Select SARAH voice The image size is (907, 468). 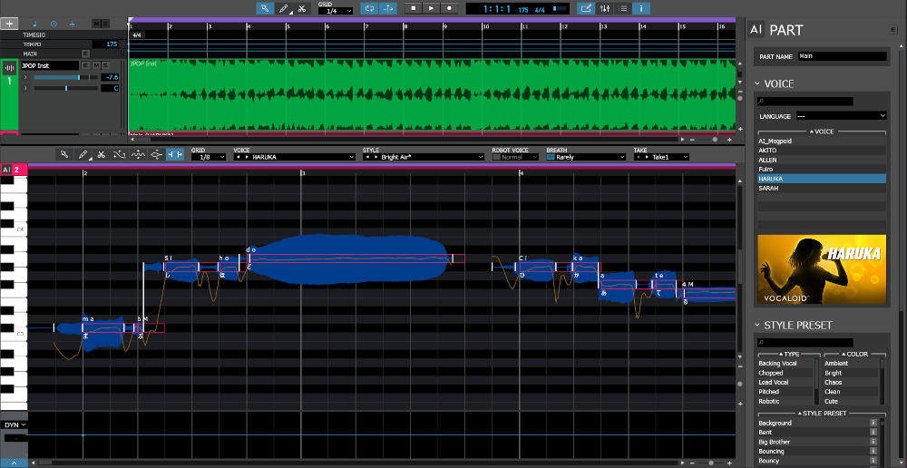click(822, 188)
